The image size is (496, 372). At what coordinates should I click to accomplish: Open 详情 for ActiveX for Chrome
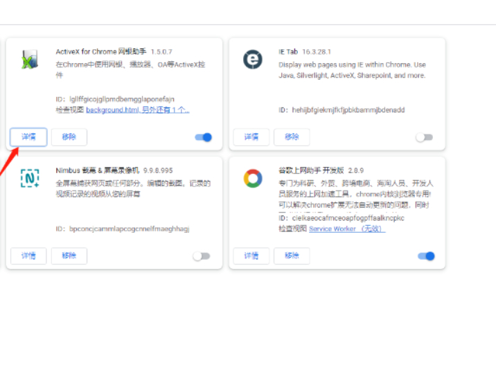(x=28, y=137)
